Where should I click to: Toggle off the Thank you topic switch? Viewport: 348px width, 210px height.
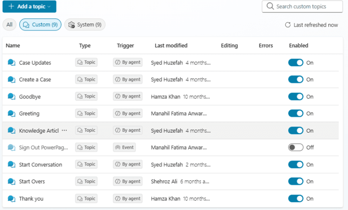pos(295,199)
